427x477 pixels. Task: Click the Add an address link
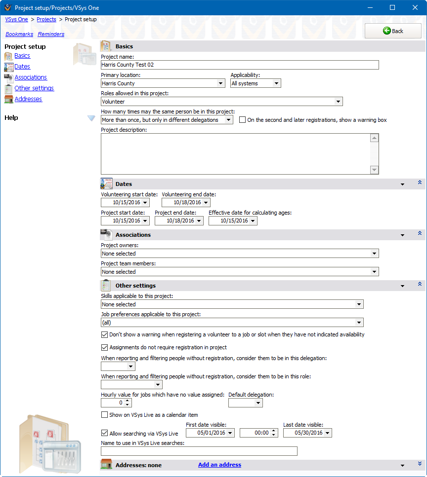(219, 465)
